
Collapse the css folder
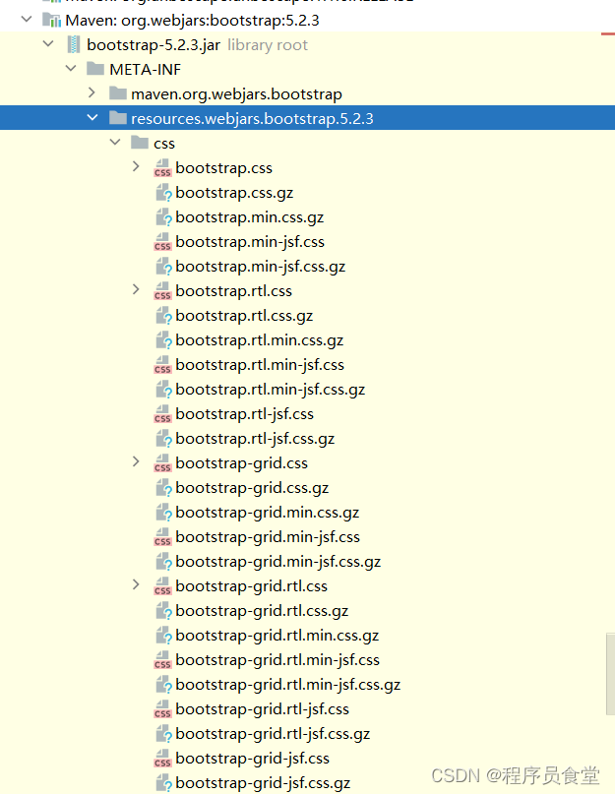(x=115, y=143)
